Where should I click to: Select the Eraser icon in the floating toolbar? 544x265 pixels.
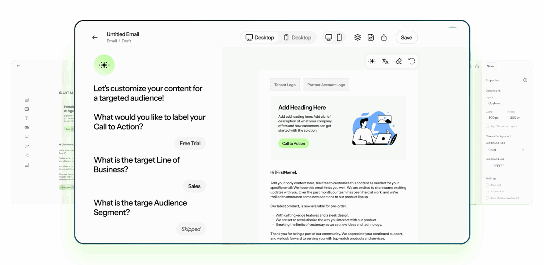(x=398, y=61)
